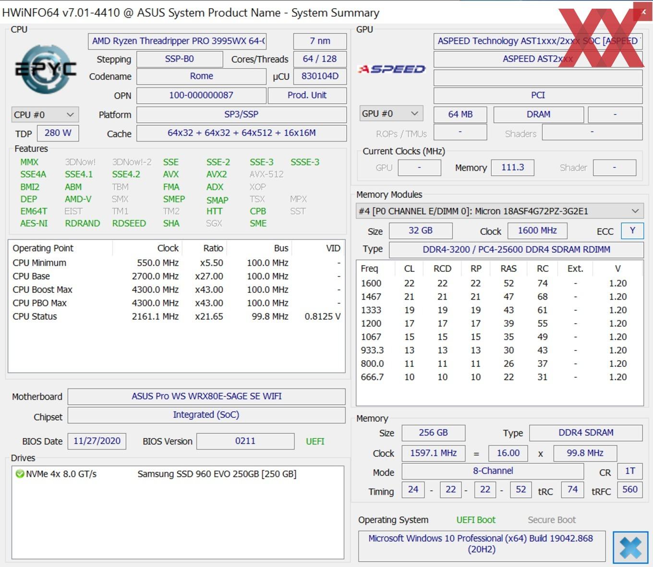Click the DDR4 SDRAM memory type field
Viewport: 653px width, 567px height.
pyautogui.click(x=586, y=433)
